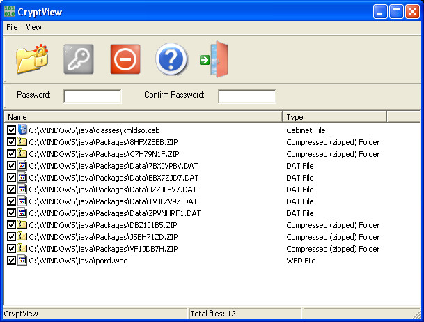Focus the Password input field
The image size is (424, 322).
click(93, 96)
